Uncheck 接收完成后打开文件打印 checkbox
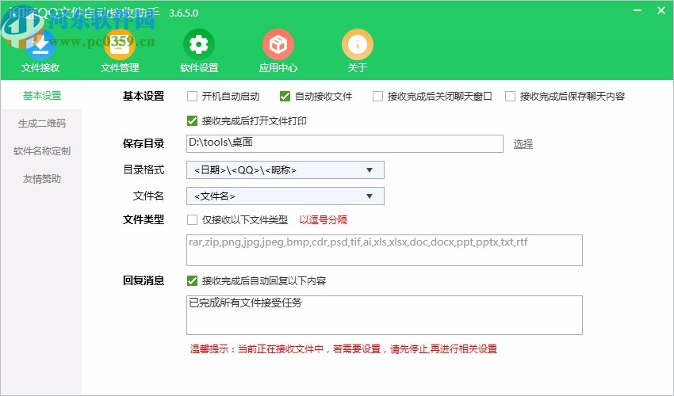The width and height of the screenshot is (674, 396). point(192,121)
